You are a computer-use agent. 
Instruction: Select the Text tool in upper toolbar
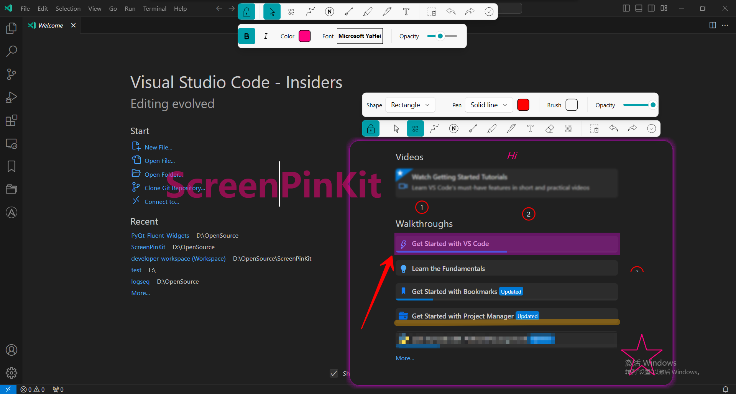[x=406, y=11]
